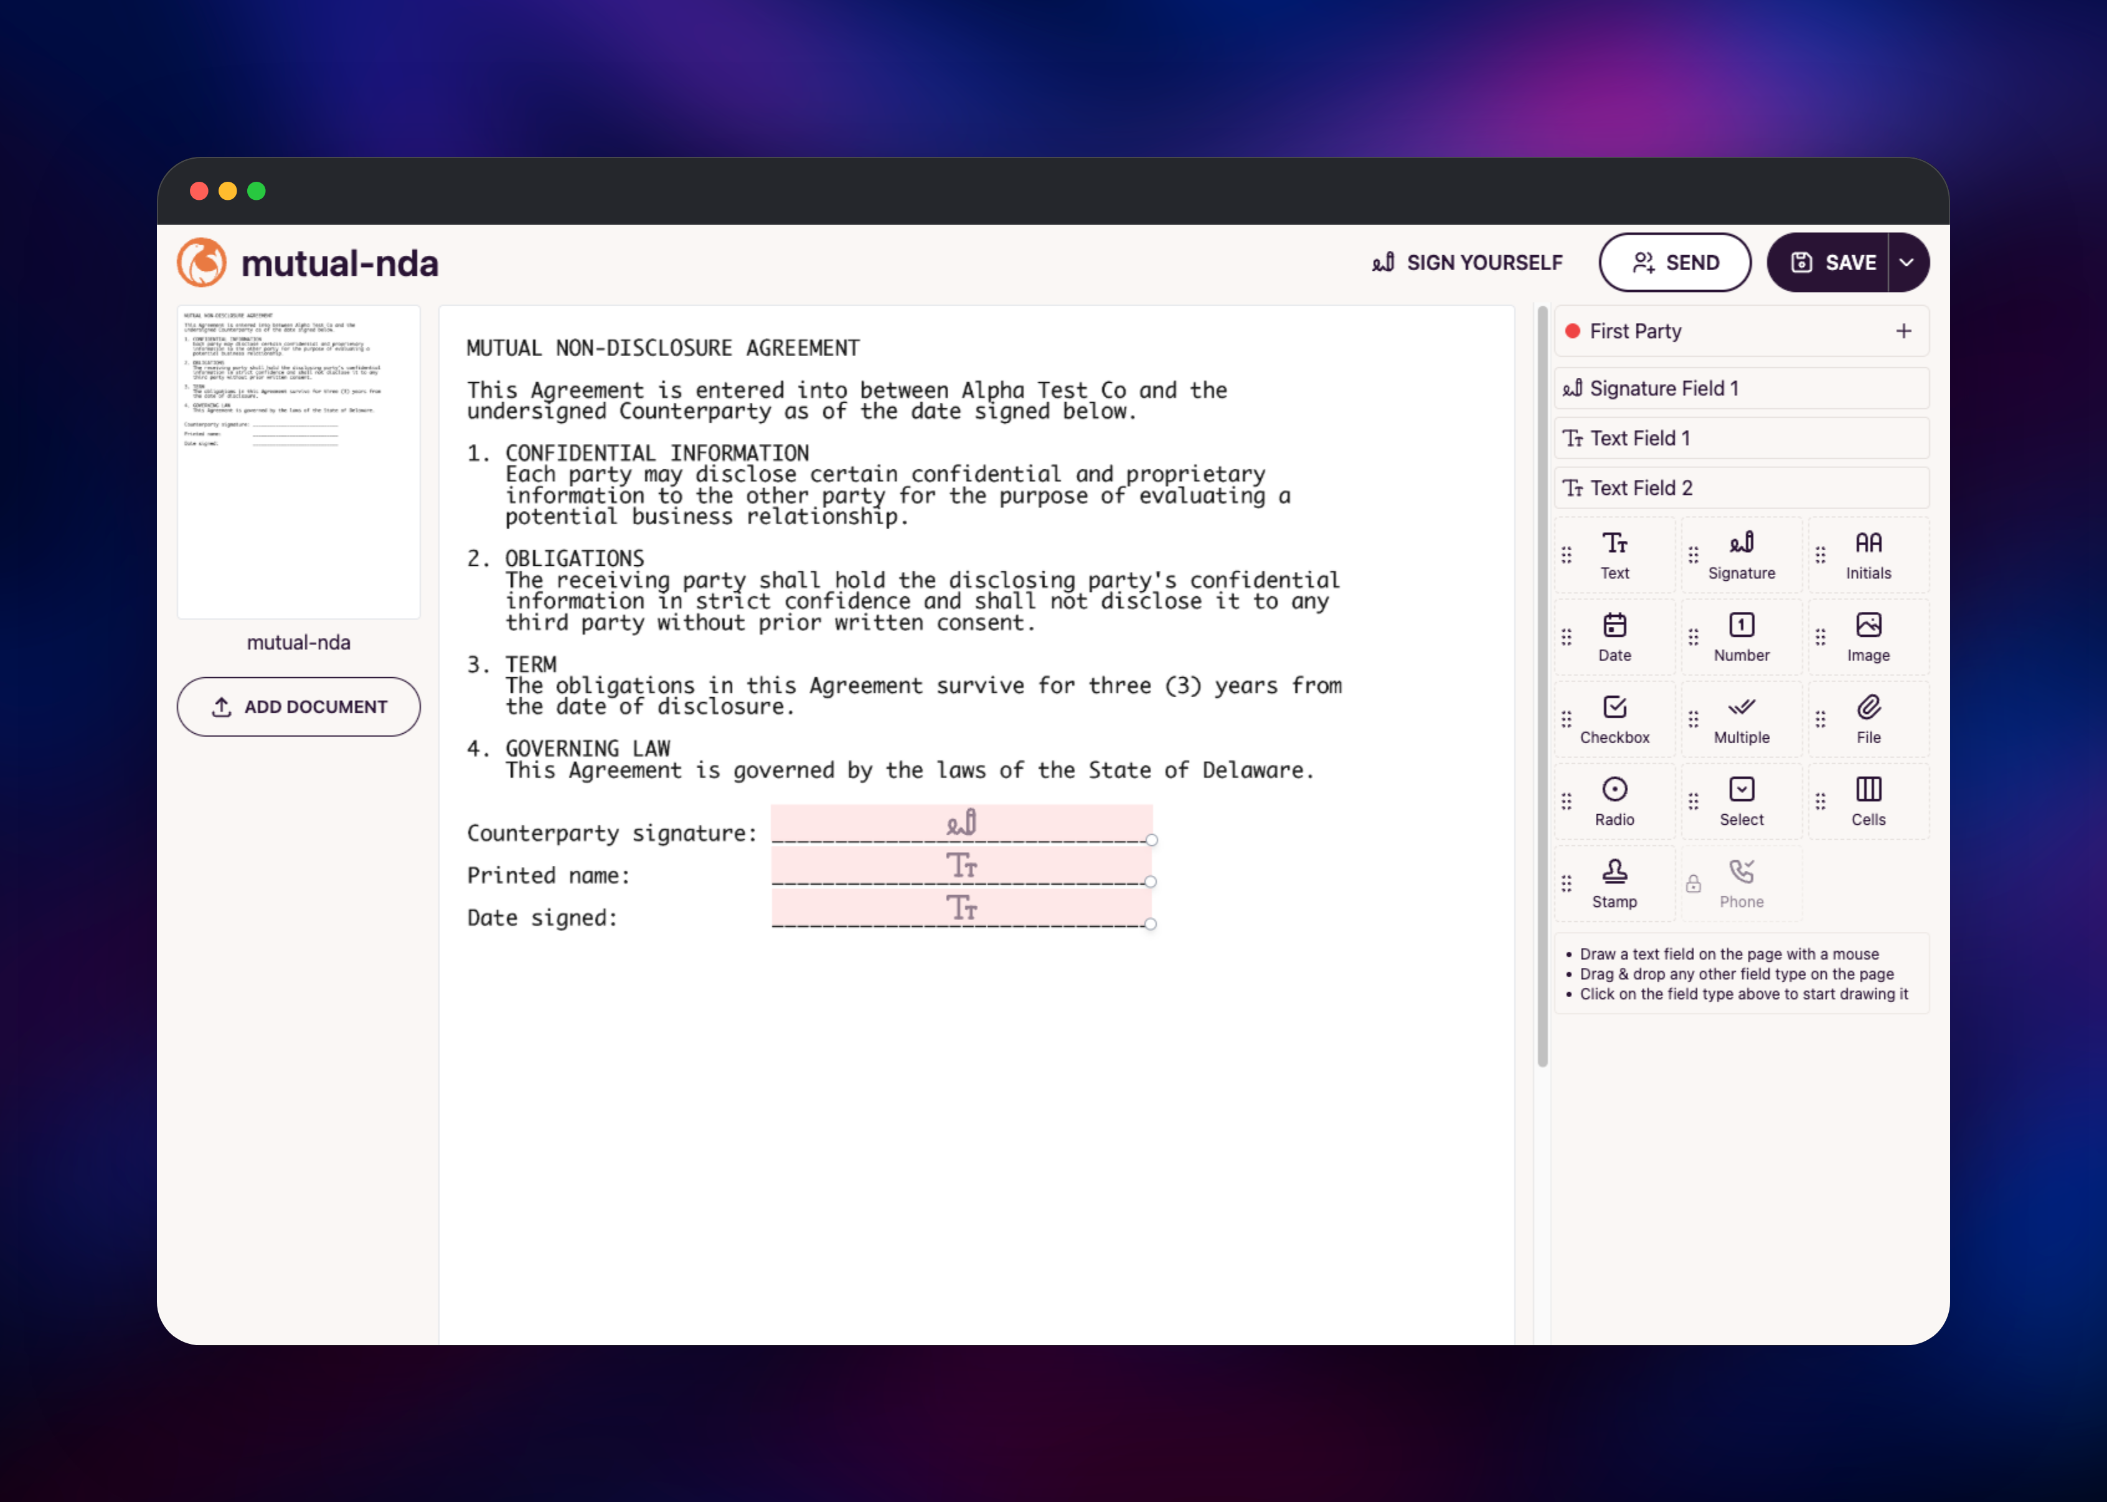Image resolution: width=2107 pixels, height=1502 pixels.
Task: Click the Printed name text field on document
Action: 962,866
